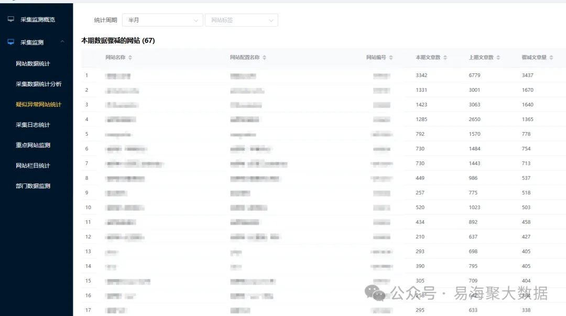Click value 1484 in row 6
The height and width of the screenshot is (316, 566).
coord(474,148)
